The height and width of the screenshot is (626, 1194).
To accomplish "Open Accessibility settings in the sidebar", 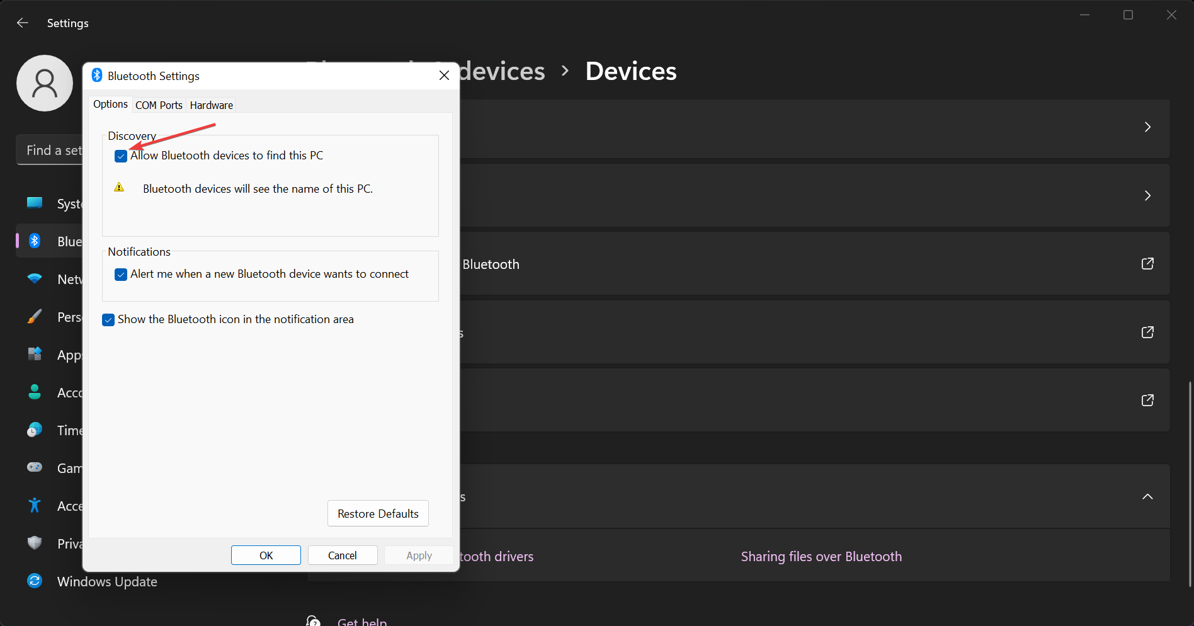I will pos(35,505).
